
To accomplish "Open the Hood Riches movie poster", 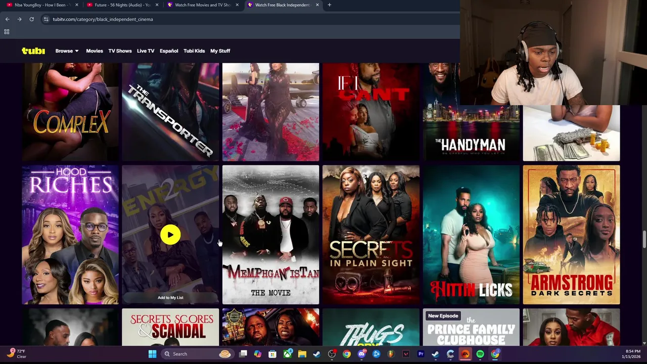I will click(x=70, y=235).
